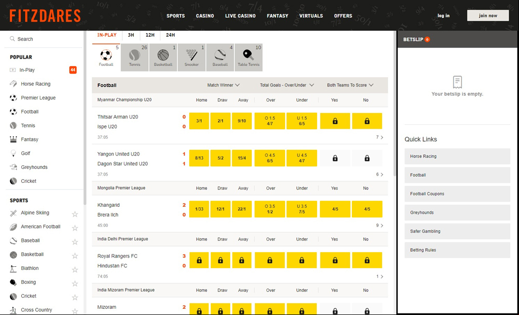Expand more markets for Thitsar Arman U20 match
This screenshot has width=519, height=315.
tap(380, 137)
